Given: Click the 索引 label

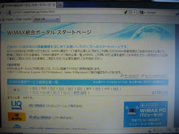Looking at the screenshot, I should [17, 90].
